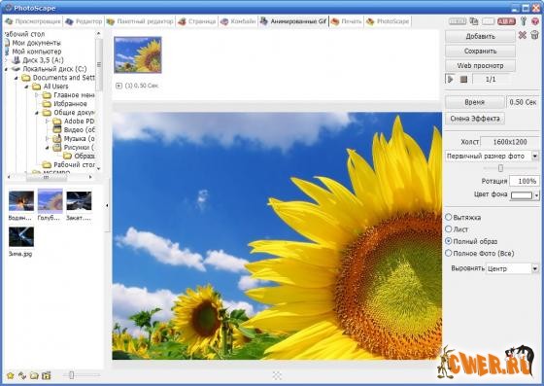Open the Пакетный редактор tab
Screen dimensions: 544x386
click(x=140, y=21)
